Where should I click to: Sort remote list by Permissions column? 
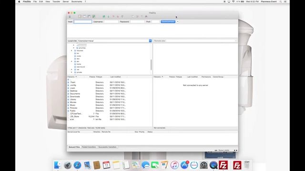point(206,77)
